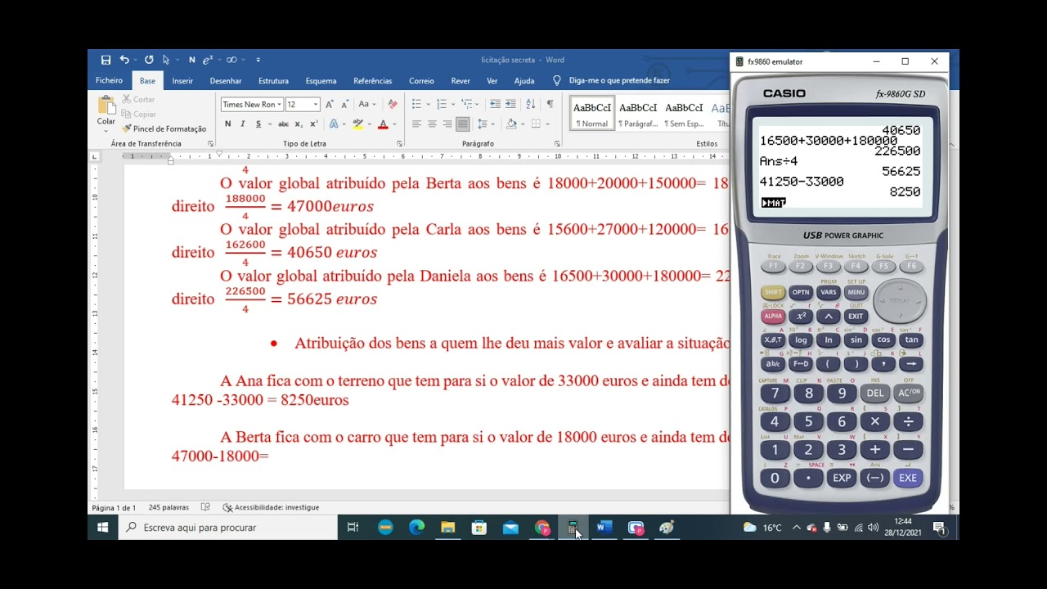Select the Normal style in the styles gallery
This screenshot has width=1047, height=589.
pyautogui.click(x=592, y=113)
